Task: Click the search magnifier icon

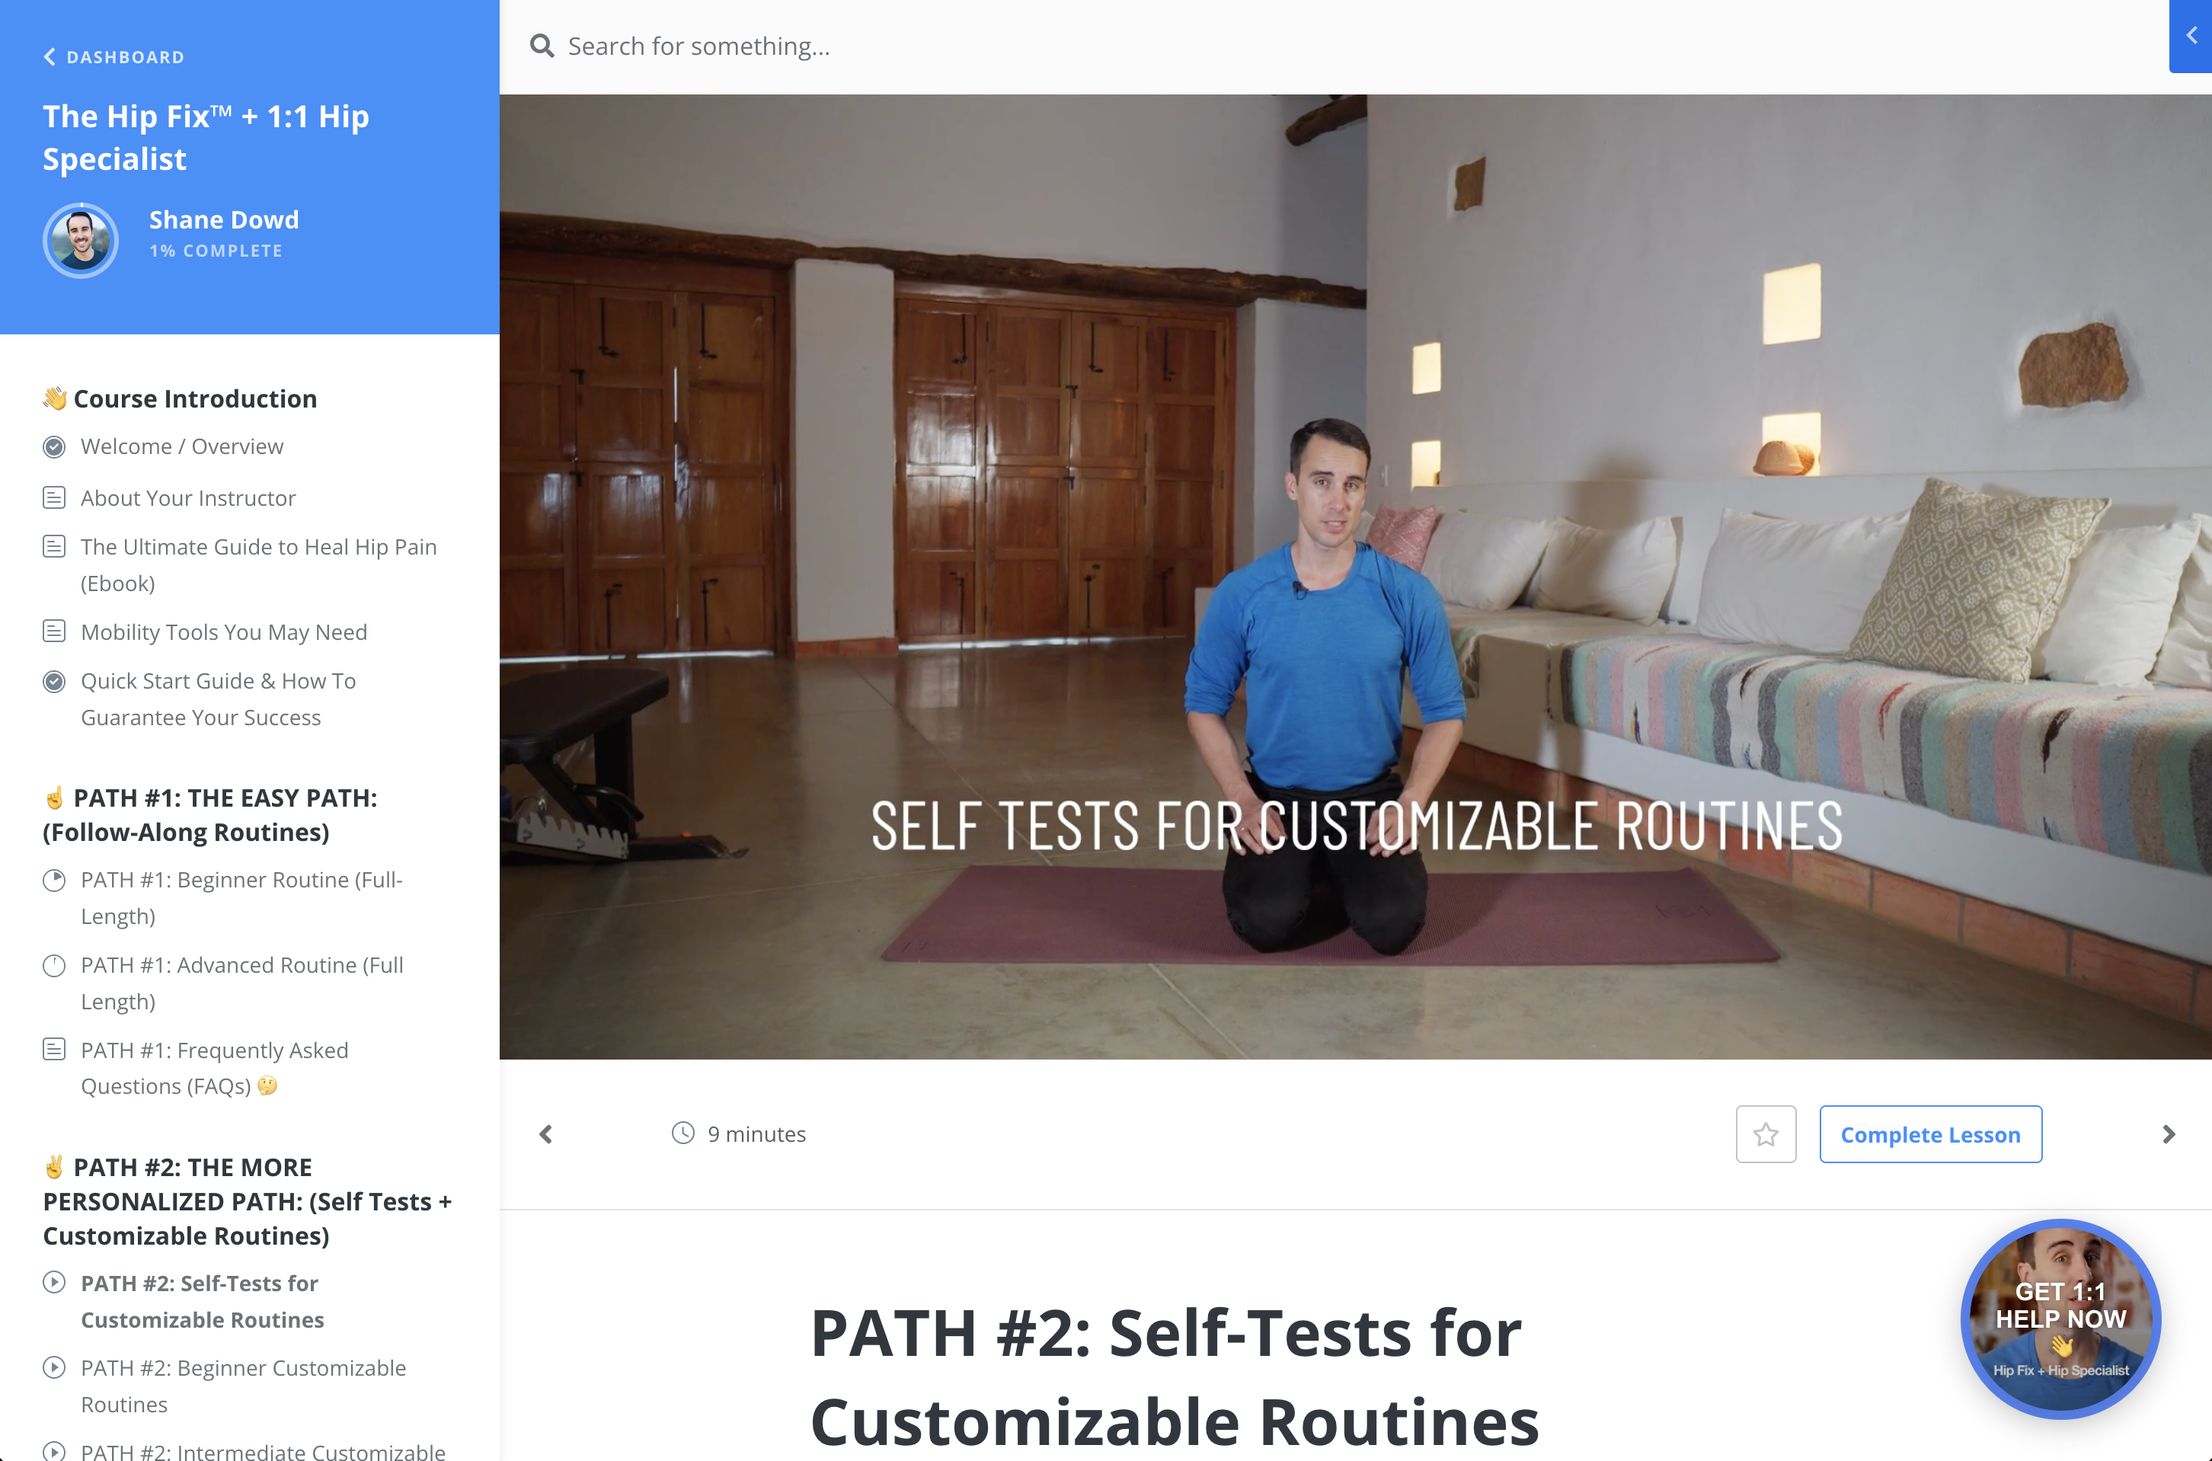Action: click(542, 46)
